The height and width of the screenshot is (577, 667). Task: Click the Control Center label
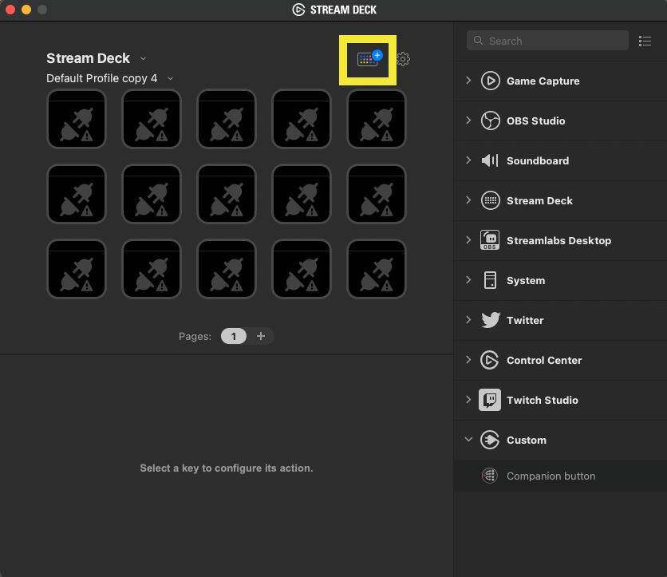click(544, 361)
